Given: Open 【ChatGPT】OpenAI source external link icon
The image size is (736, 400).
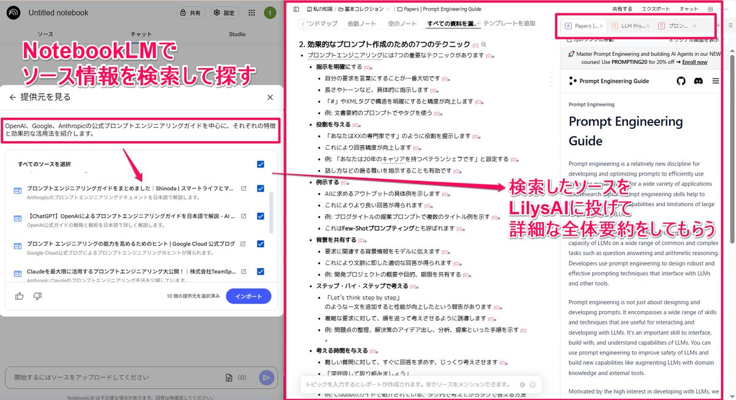Looking at the screenshot, I should [243, 216].
